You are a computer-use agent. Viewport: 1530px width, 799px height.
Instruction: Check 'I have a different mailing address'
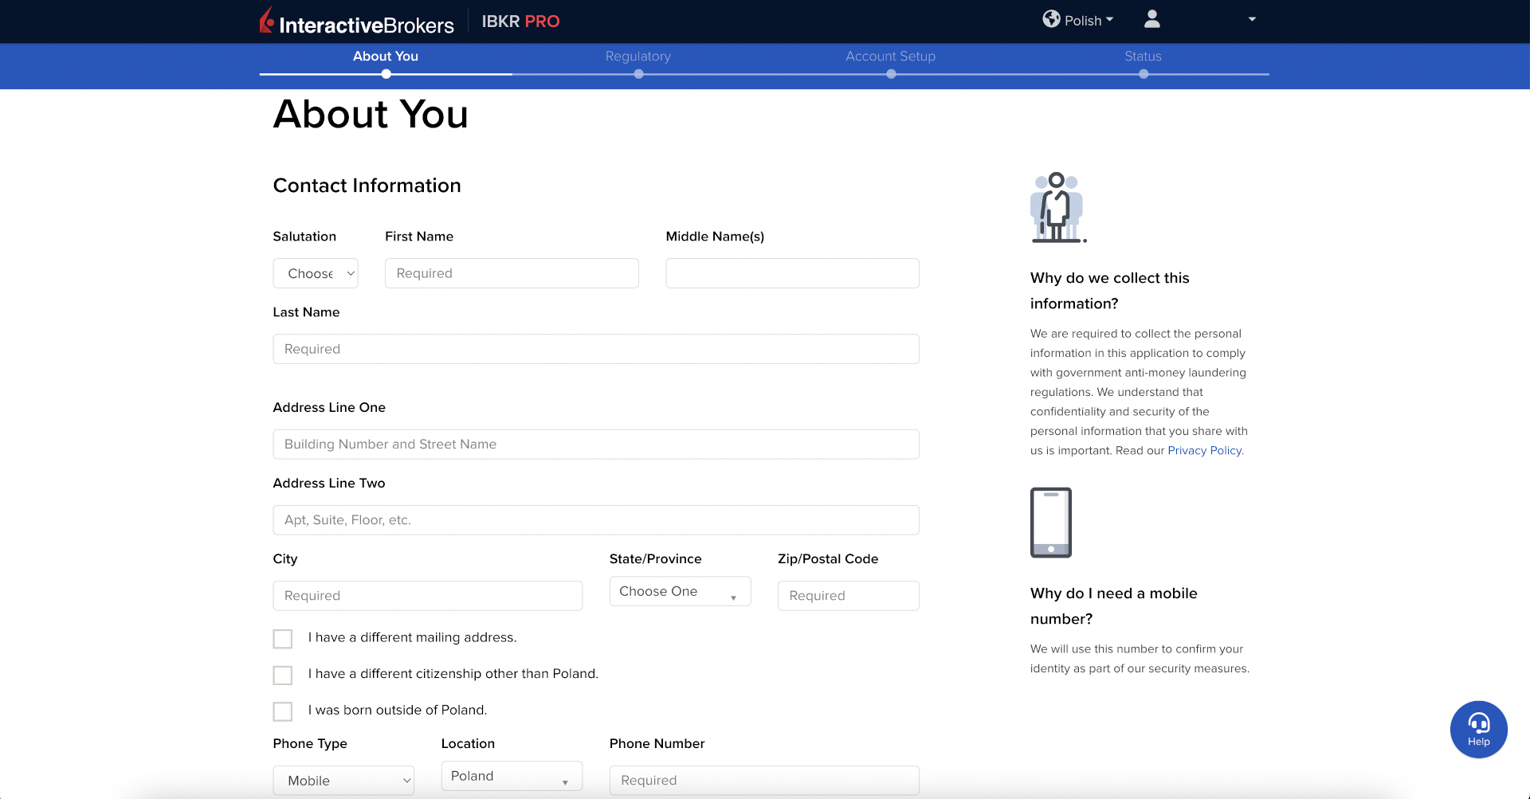click(283, 639)
